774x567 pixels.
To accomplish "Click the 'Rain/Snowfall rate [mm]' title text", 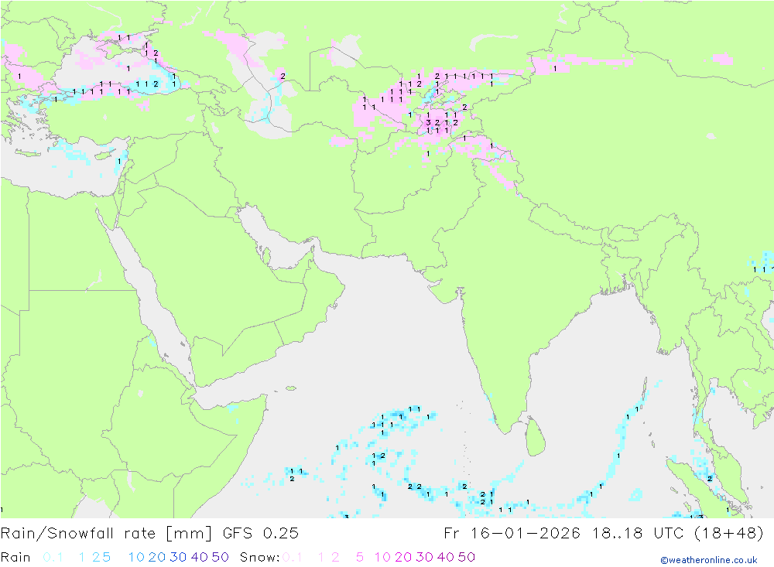I will point(106,534).
